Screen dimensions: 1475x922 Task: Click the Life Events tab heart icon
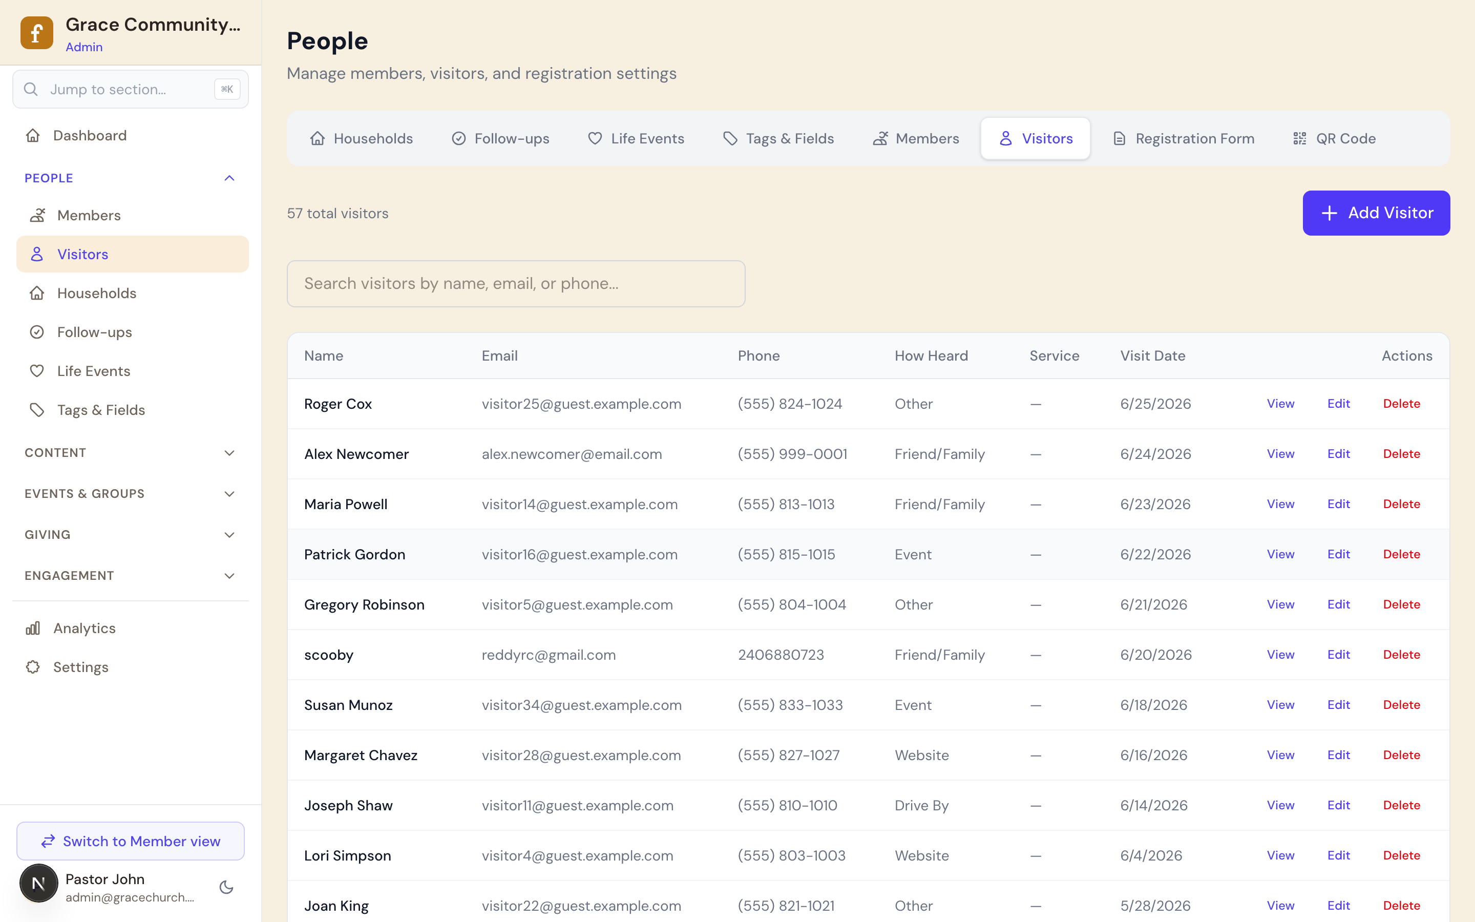[x=596, y=138]
